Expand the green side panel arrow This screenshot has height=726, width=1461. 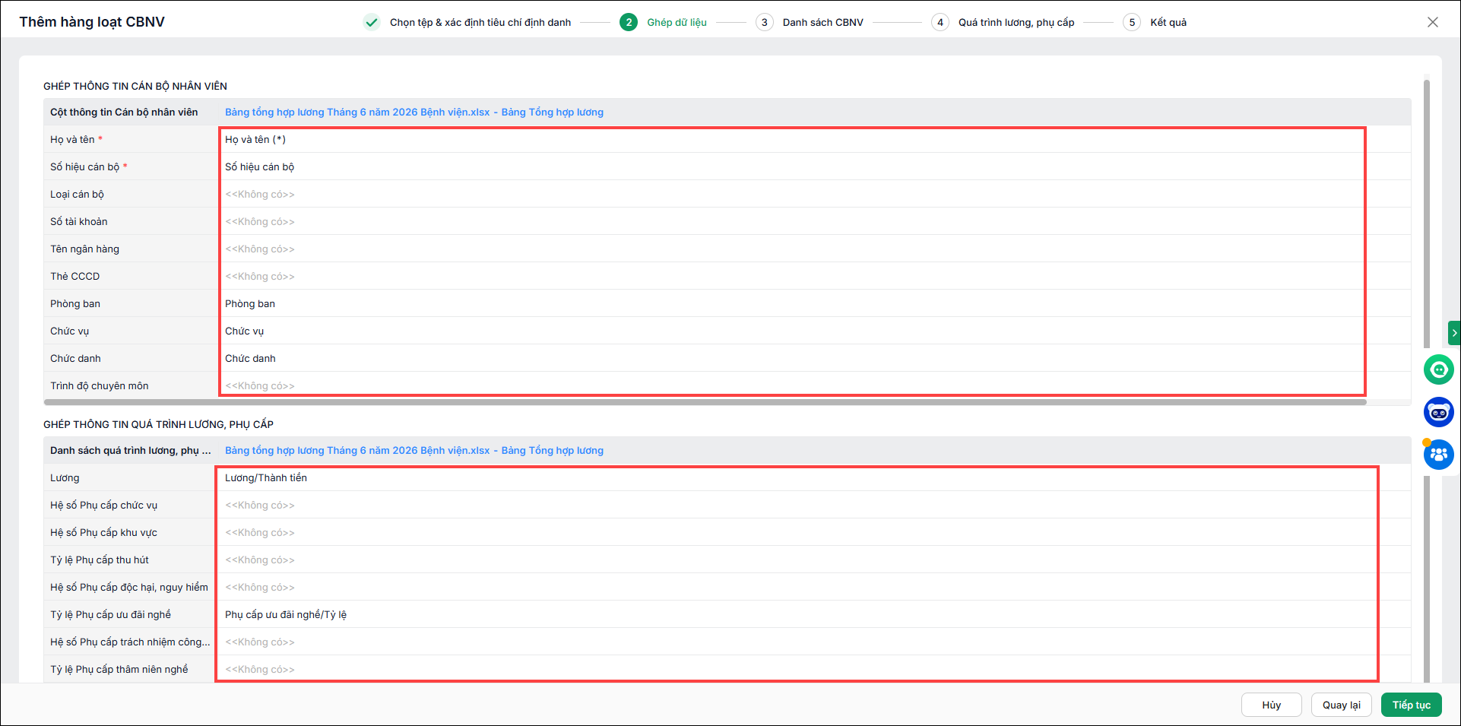tap(1454, 333)
